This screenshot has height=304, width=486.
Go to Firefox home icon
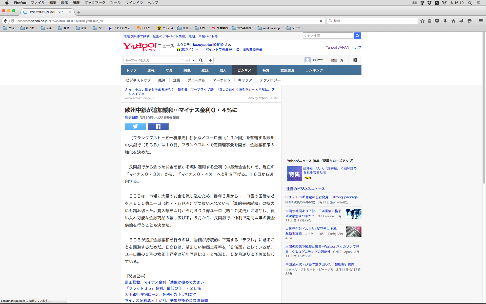pos(453,21)
